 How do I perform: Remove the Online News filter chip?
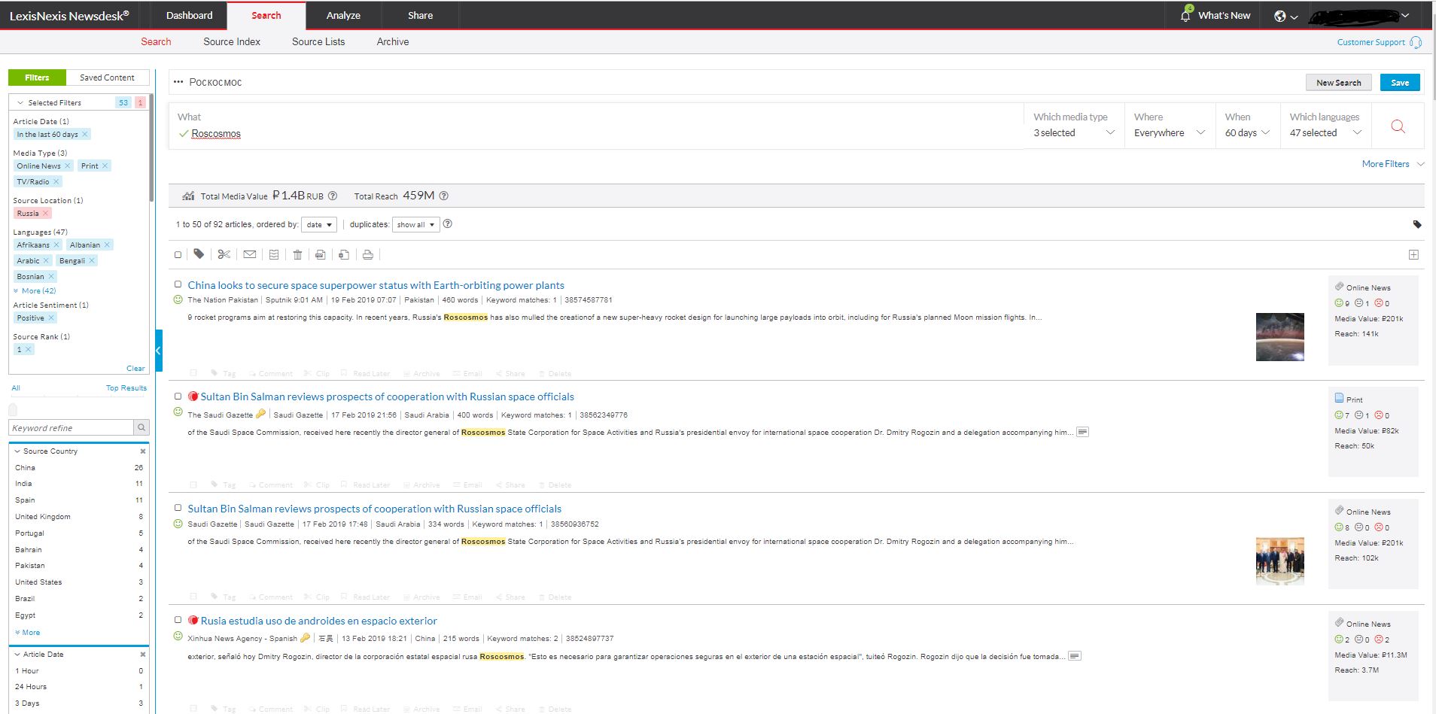68,166
